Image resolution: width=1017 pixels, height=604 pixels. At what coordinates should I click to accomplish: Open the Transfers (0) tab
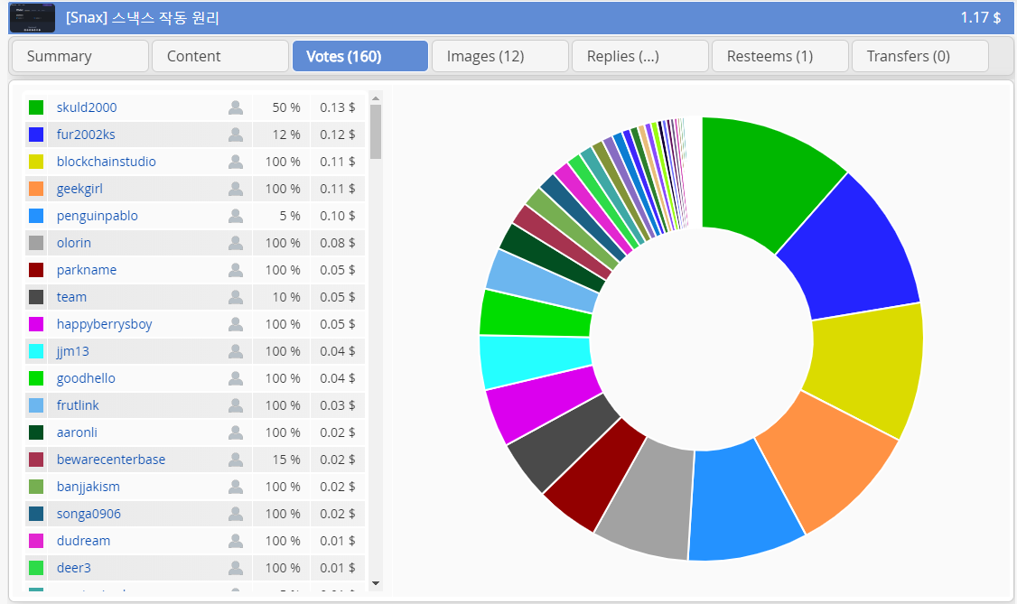tap(919, 56)
